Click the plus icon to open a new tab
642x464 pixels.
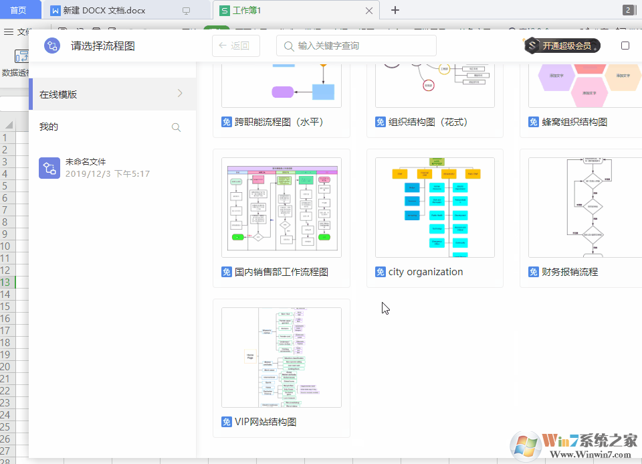pos(395,10)
